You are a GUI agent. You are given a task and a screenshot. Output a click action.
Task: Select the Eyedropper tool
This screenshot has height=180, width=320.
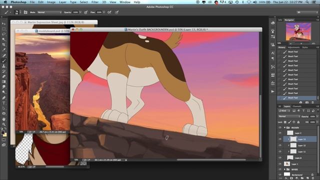pos(4,50)
